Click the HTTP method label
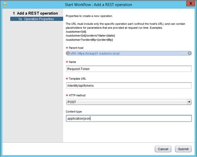Screen dimensions: 197x157 point(77,96)
